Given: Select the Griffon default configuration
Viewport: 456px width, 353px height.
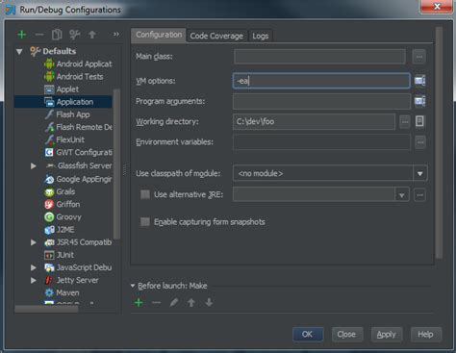Looking at the screenshot, I should pyautogui.click(x=62, y=204).
